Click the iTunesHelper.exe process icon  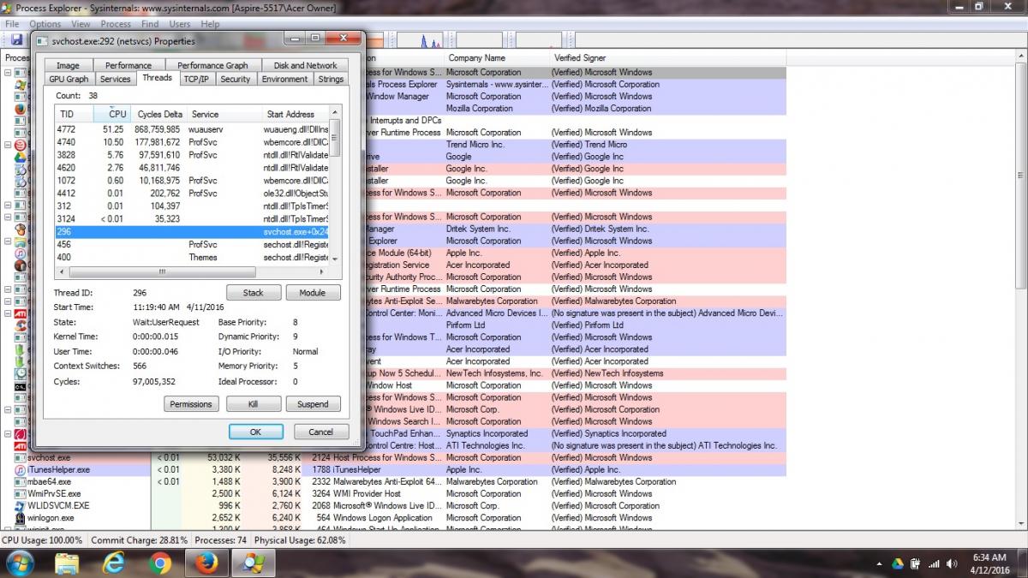(x=21, y=469)
